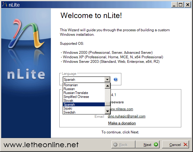193x152 pixels.
Task: Minimize the nLite window
Action: click(x=174, y=5)
